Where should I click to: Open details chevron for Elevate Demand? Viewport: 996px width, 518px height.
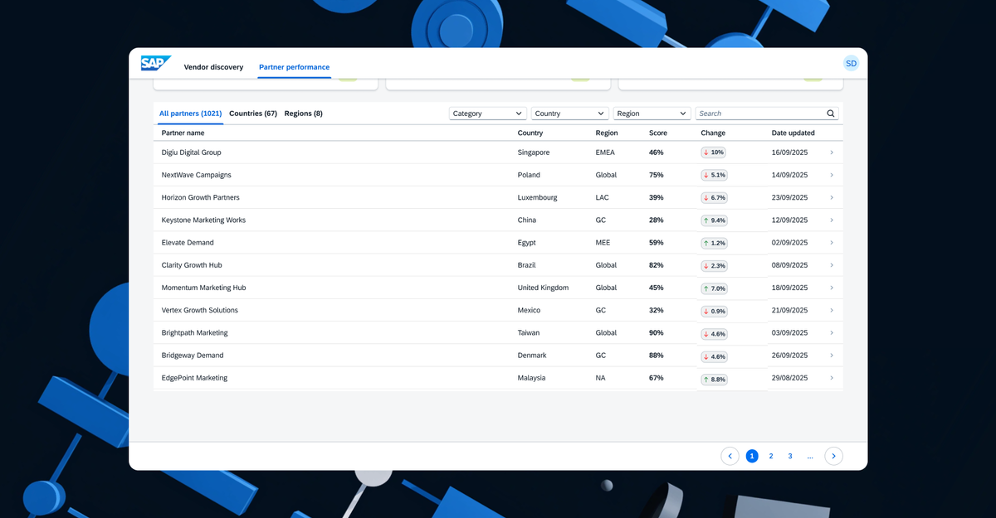click(832, 243)
